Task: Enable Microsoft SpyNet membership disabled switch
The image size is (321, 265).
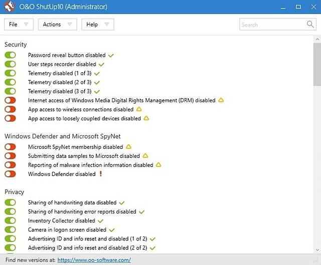Action: coord(10,147)
